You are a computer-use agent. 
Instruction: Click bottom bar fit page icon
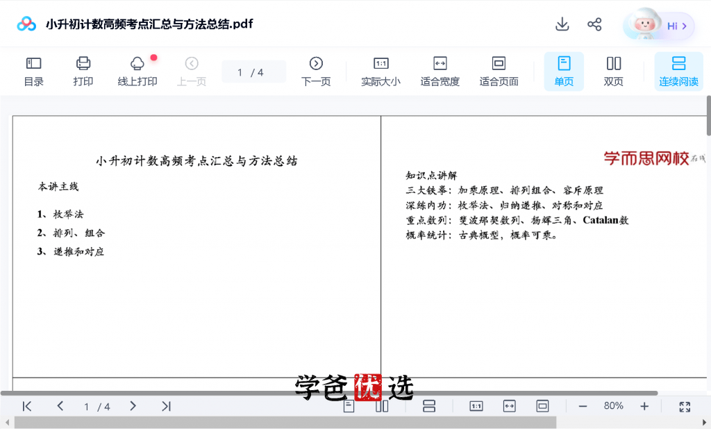click(542, 406)
